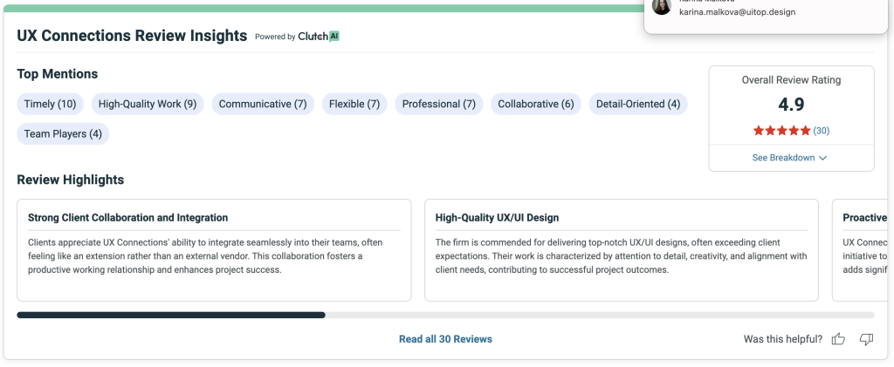This screenshot has height=367, width=894.
Task: Select the Flexible (7) tag
Action: pyautogui.click(x=354, y=104)
